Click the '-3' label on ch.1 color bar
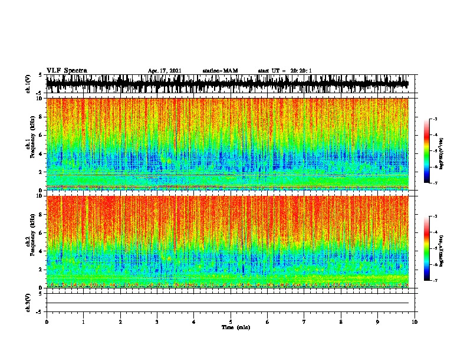The image size is (467, 361). point(435,119)
